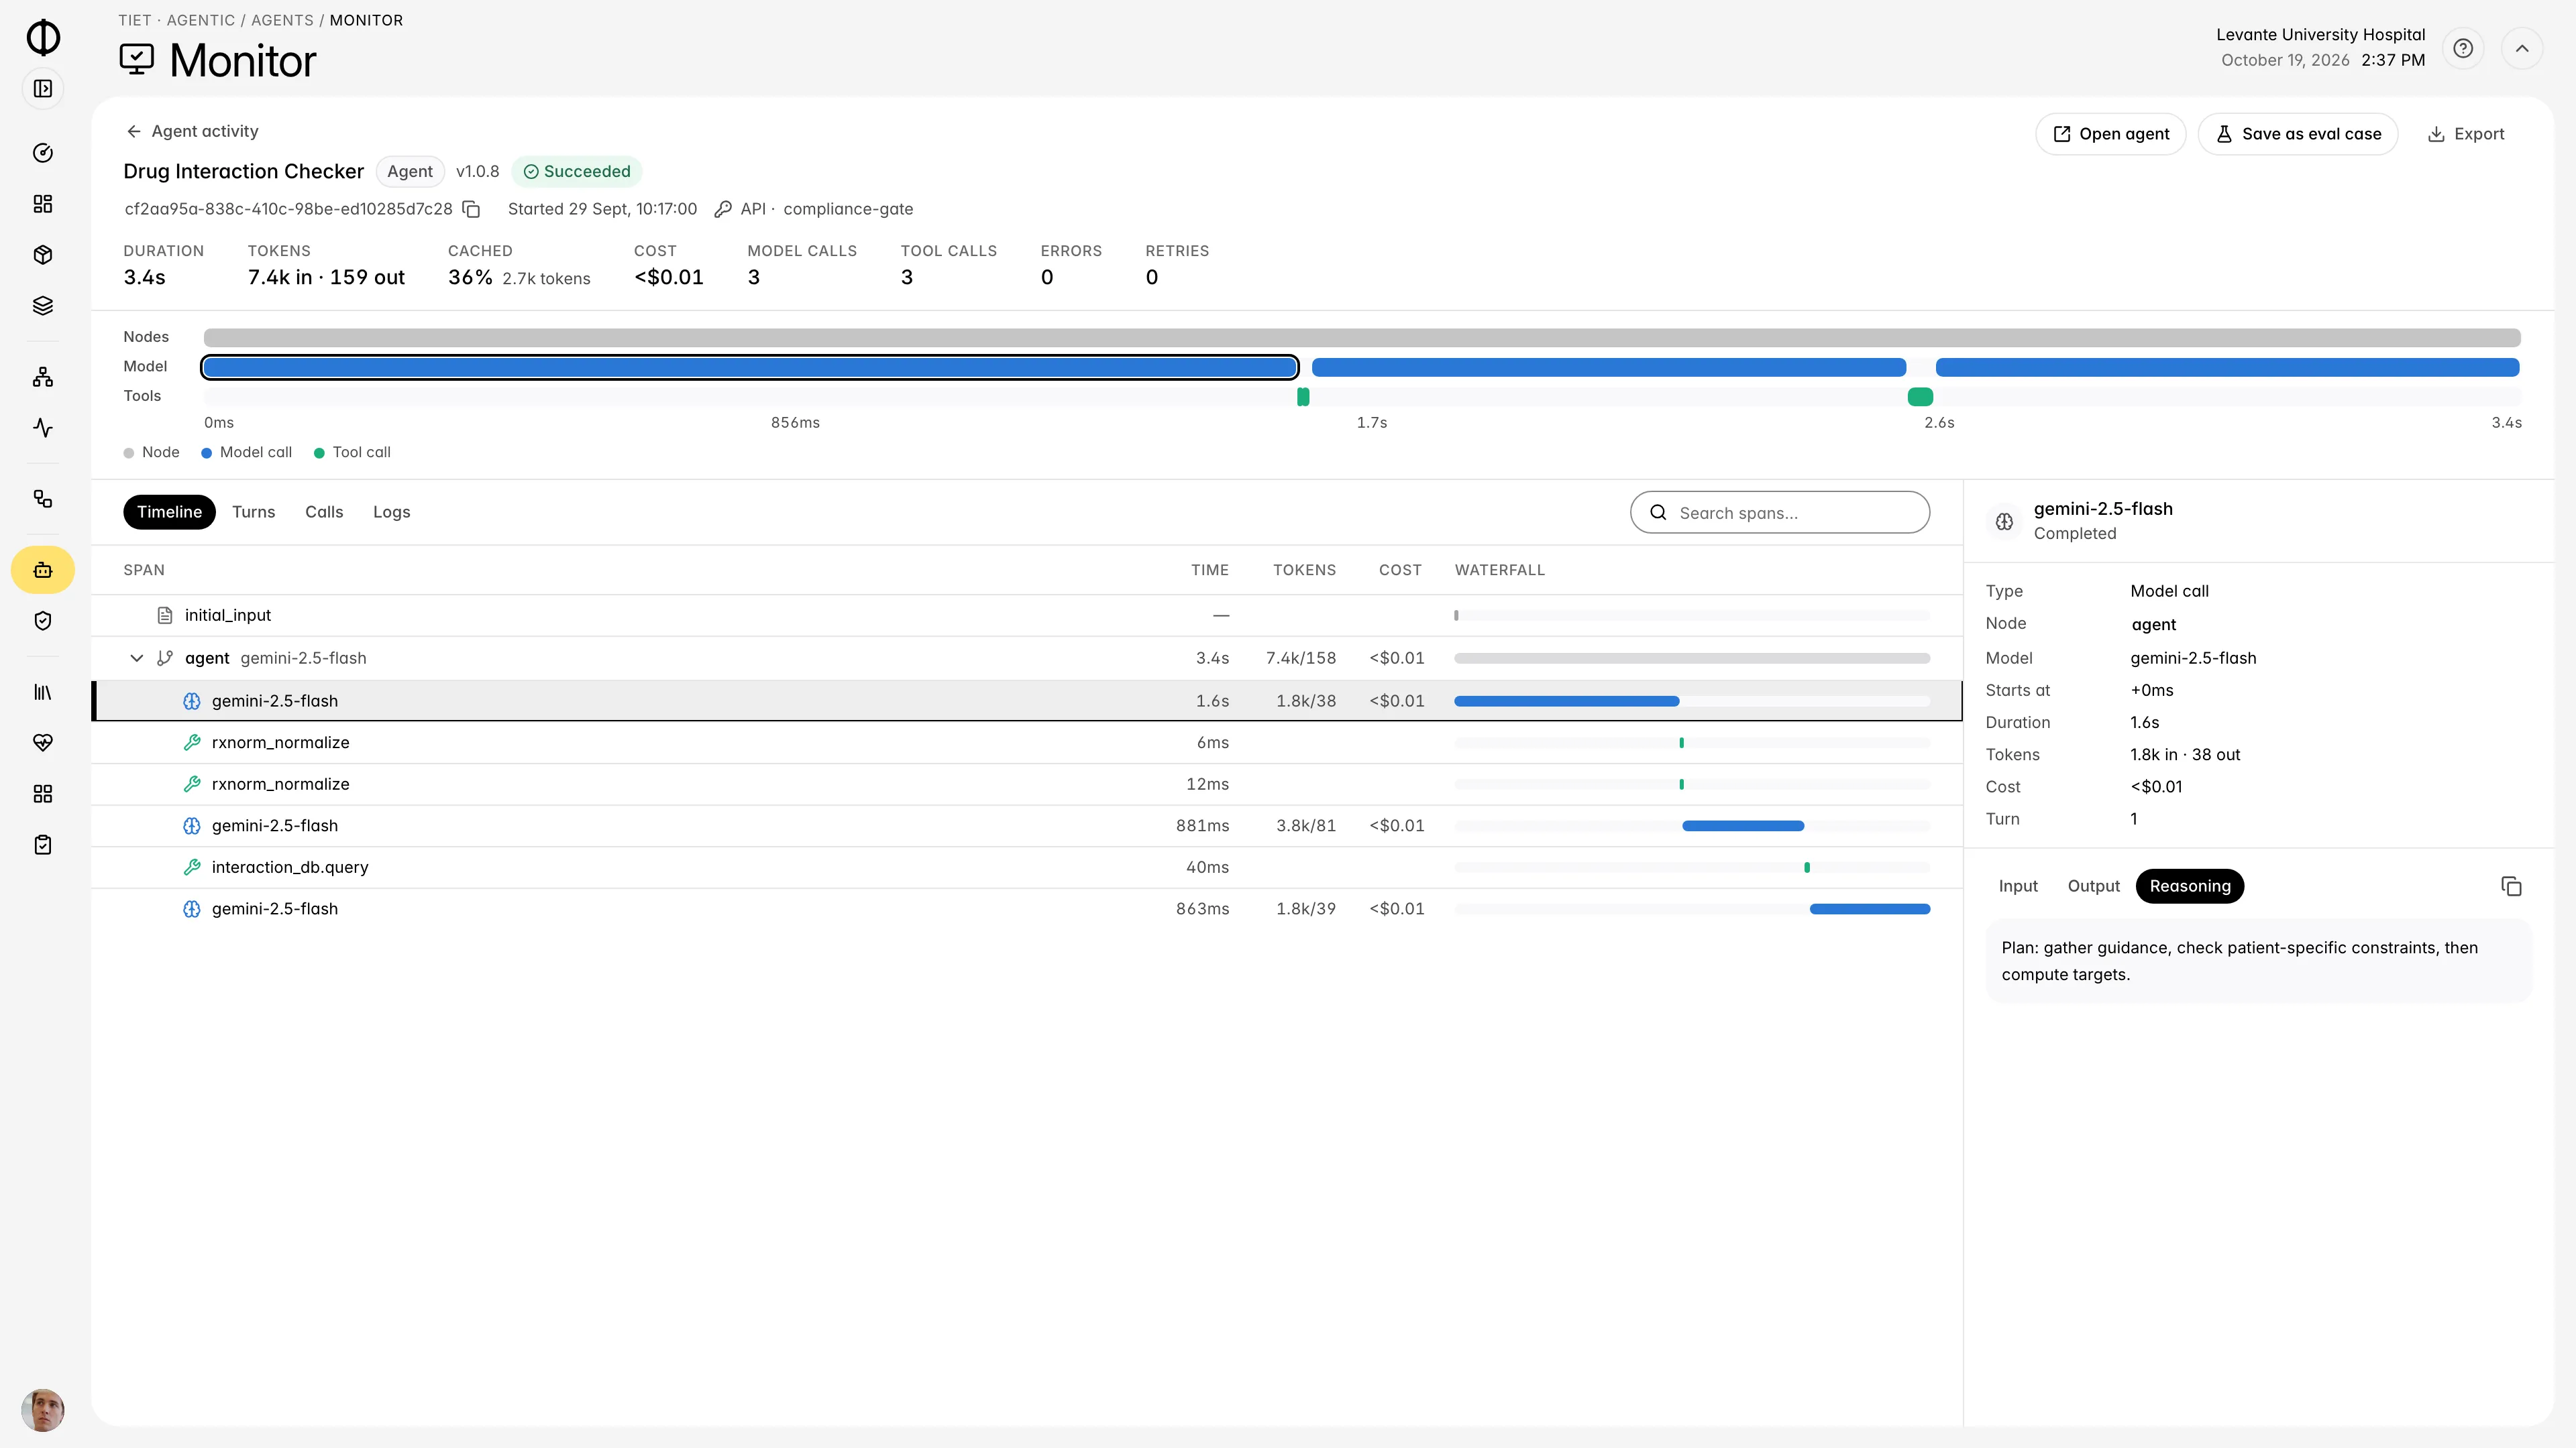Click the help question mark icon
The width and height of the screenshot is (2576, 1448).
[2463, 48]
